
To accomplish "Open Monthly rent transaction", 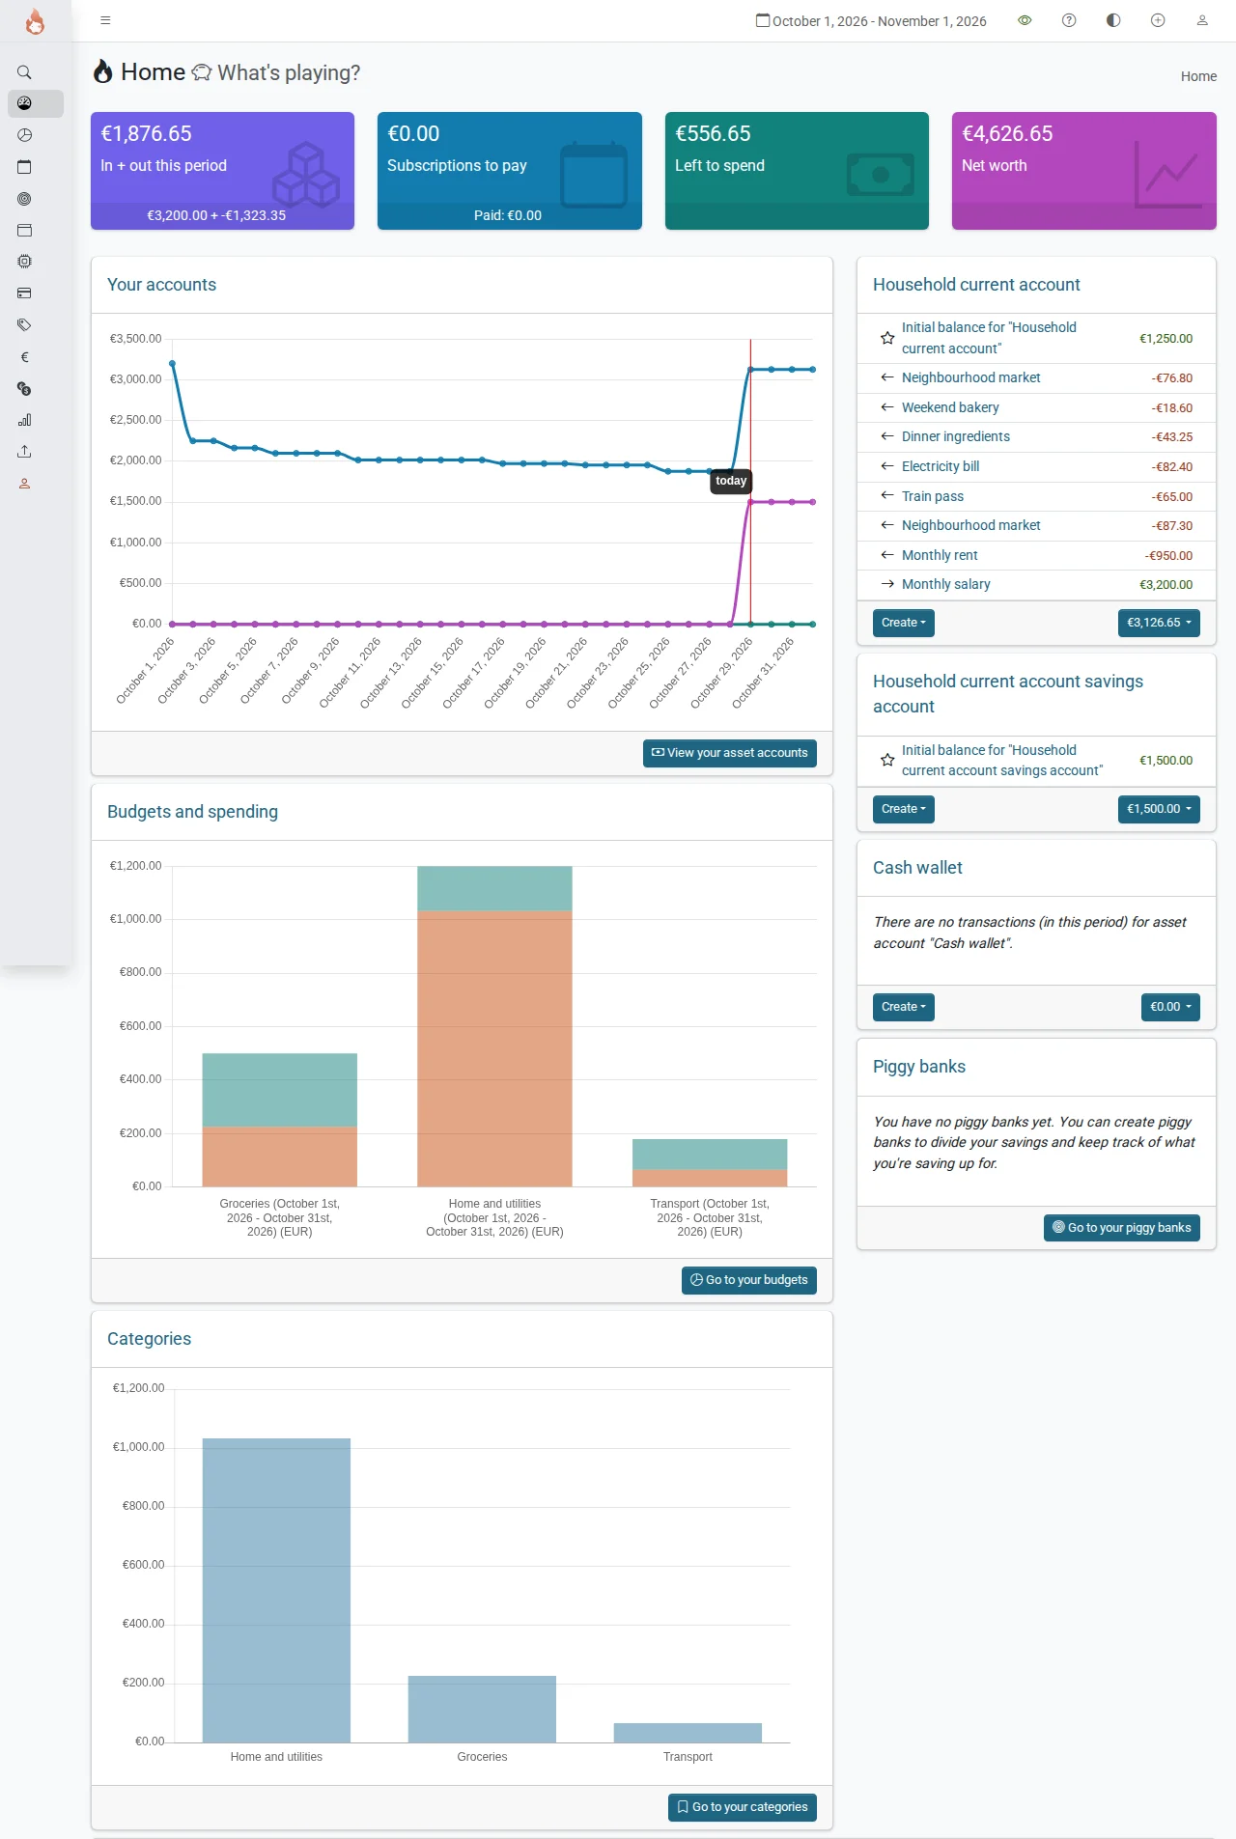I will pyautogui.click(x=940, y=555).
